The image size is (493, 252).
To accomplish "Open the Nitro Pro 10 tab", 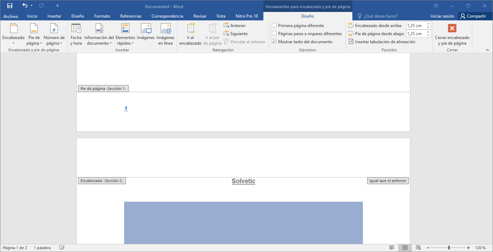I will (246, 16).
